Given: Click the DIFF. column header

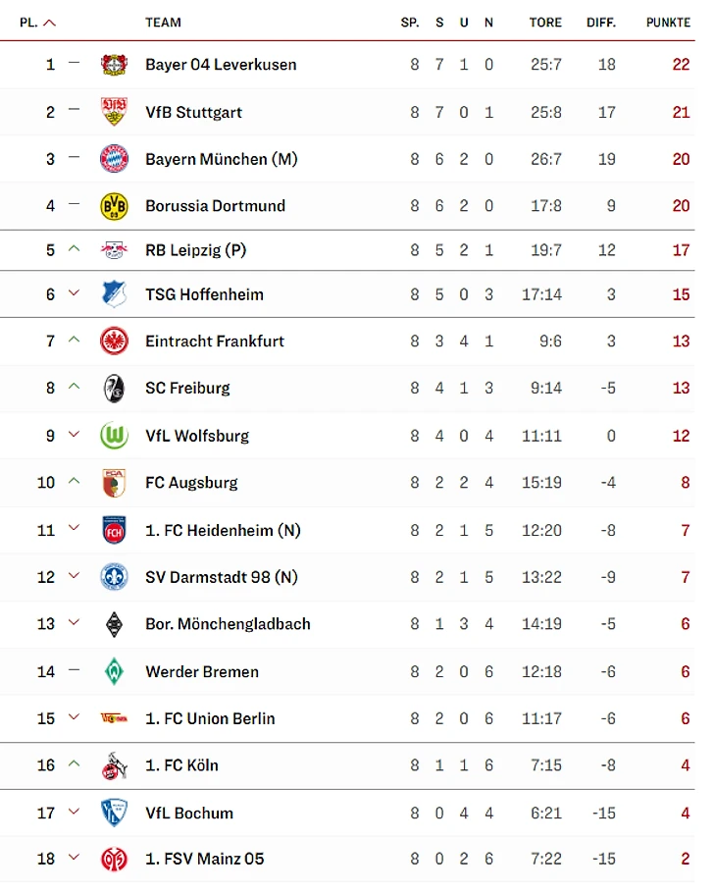Looking at the screenshot, I should (601, 23).
